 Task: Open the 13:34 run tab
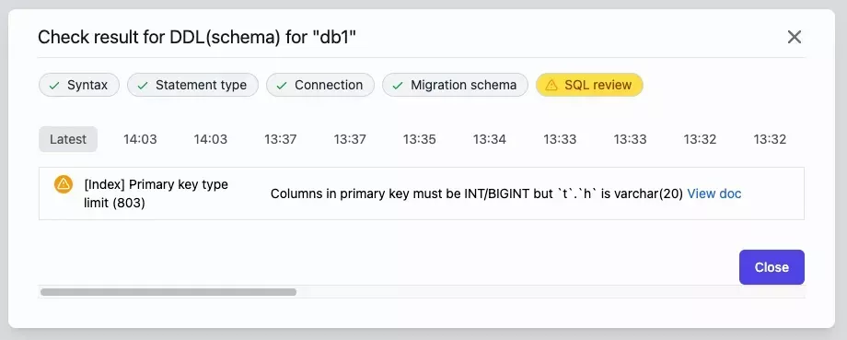490,139
